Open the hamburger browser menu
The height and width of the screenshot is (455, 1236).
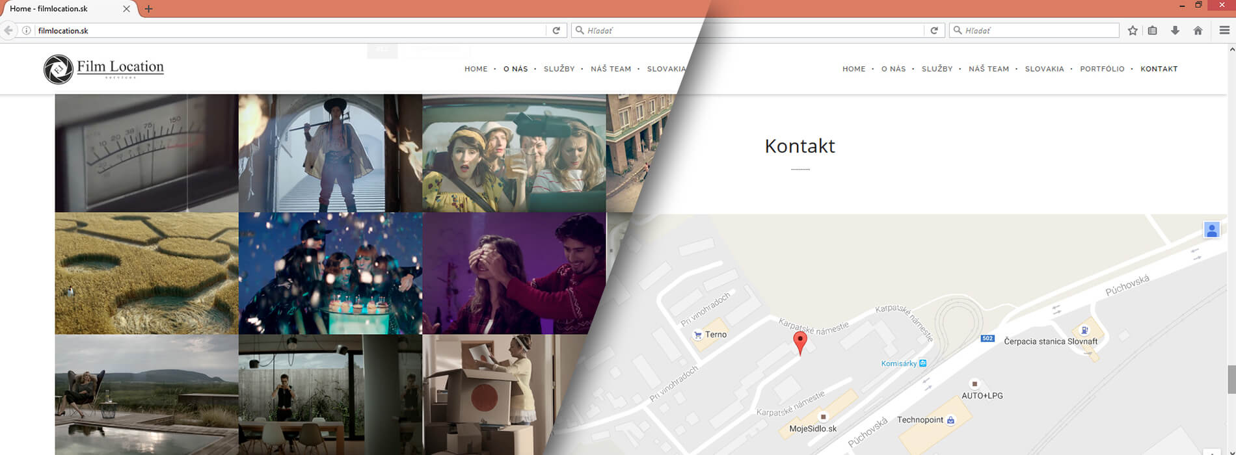pos(1224,31)
